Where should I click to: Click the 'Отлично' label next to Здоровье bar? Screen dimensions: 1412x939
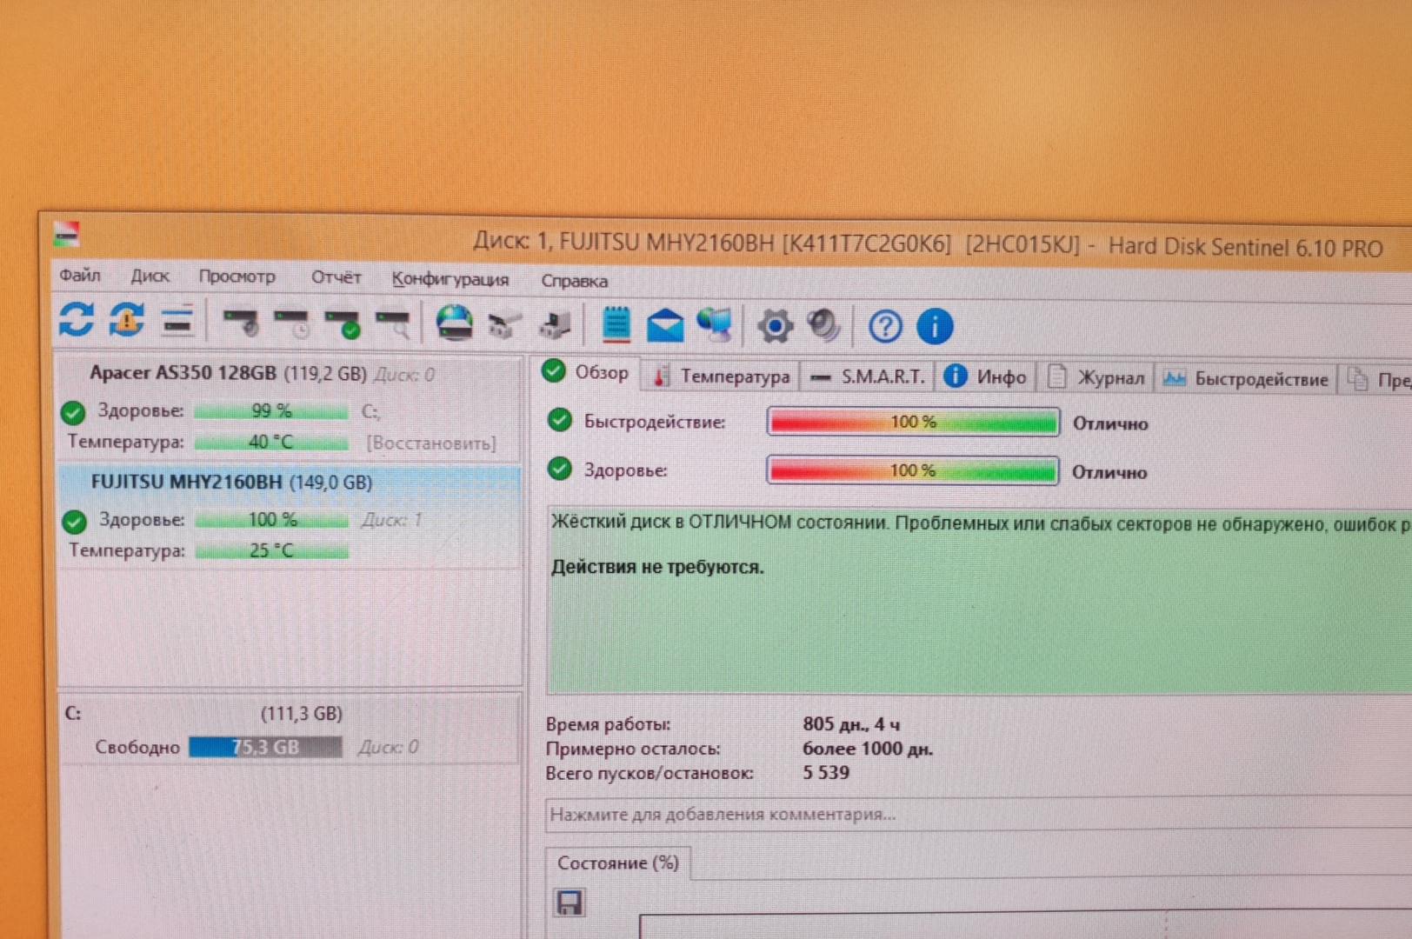click(x=1109, y=472)
